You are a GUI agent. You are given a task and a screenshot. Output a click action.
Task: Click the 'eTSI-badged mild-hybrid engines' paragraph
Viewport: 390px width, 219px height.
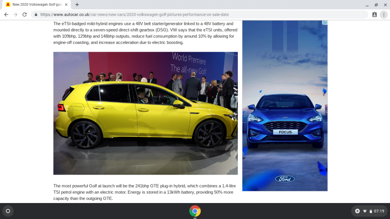(145, 33)
